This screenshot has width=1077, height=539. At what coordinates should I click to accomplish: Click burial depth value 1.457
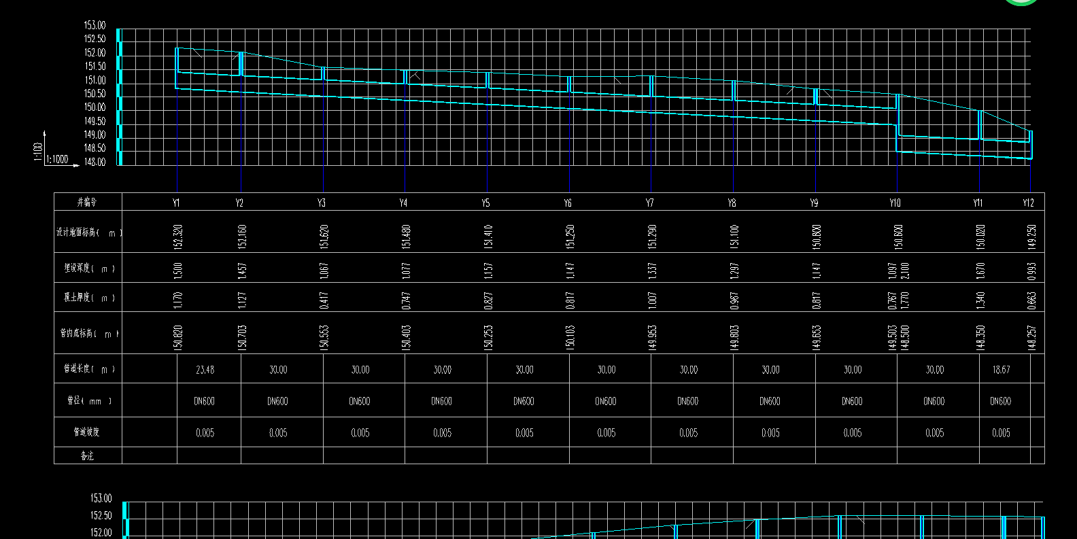pos(242,271)
